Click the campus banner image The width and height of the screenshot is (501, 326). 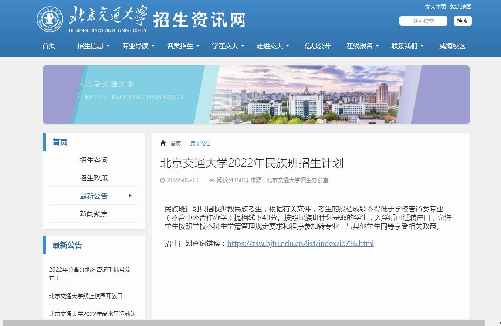(256, 94)
